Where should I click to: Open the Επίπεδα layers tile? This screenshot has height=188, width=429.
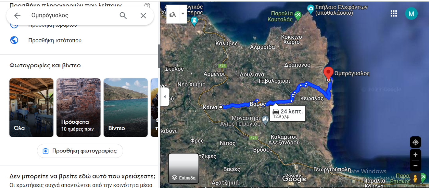[x=184, y=168]
